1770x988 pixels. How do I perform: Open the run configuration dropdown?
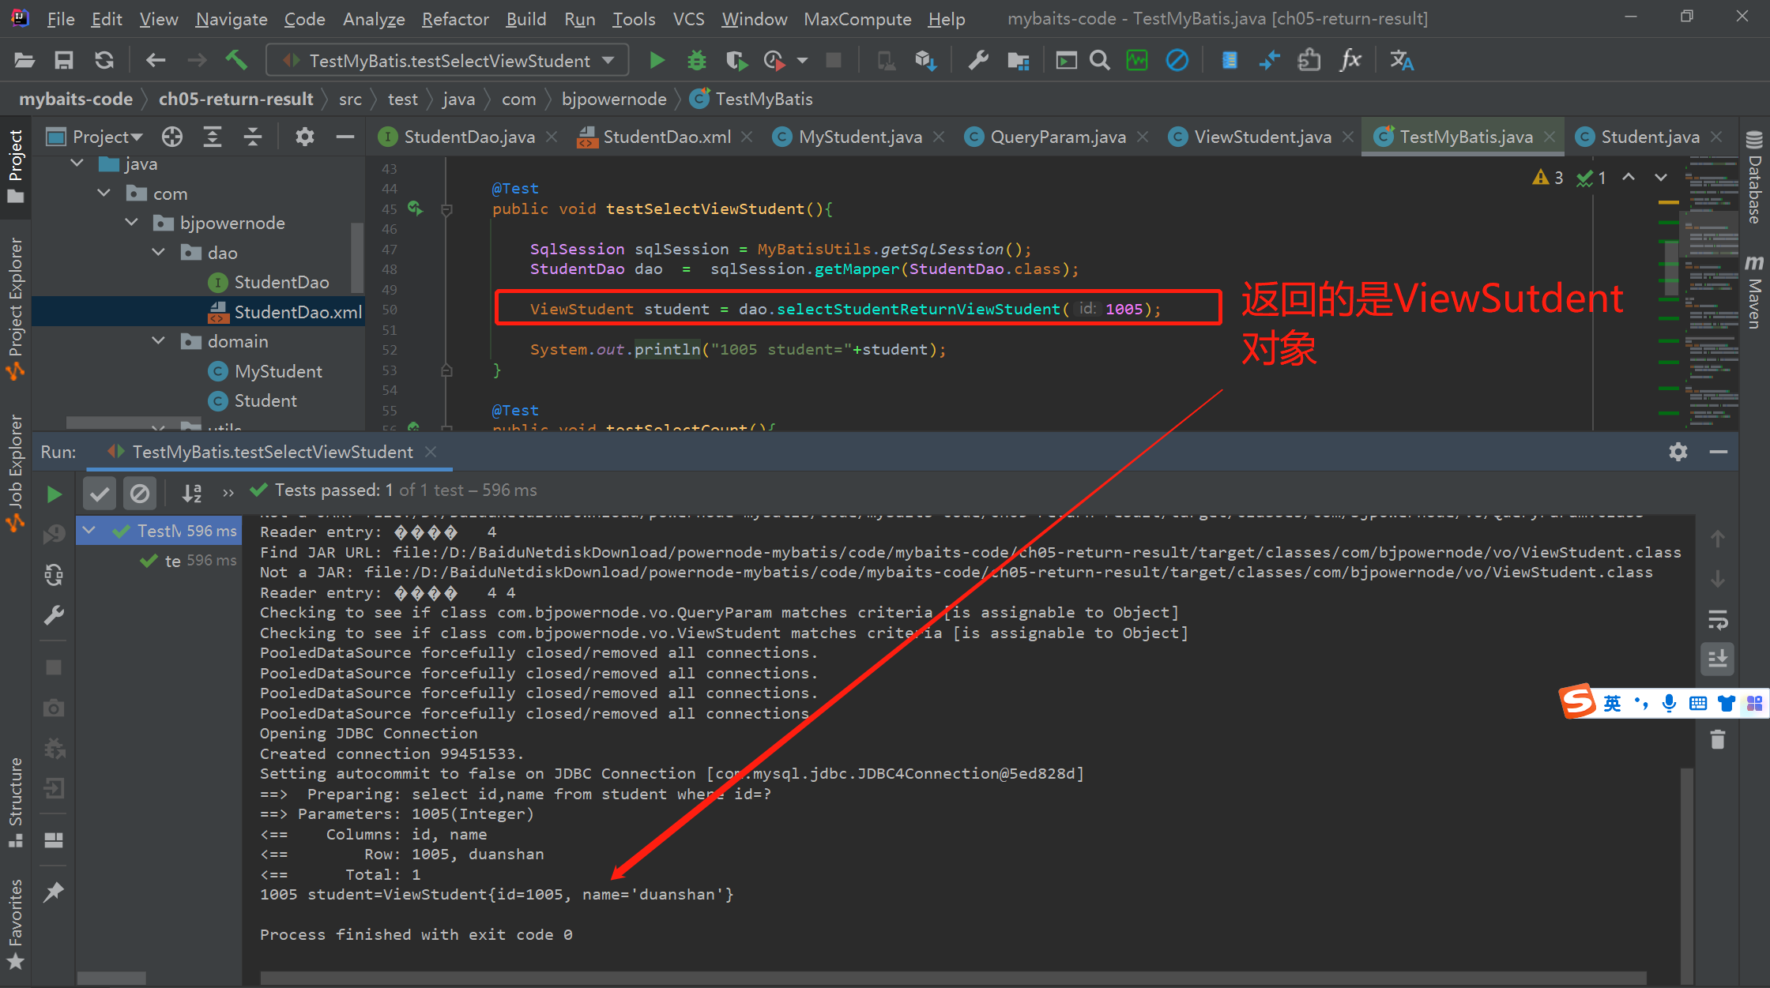click(608, 60)
